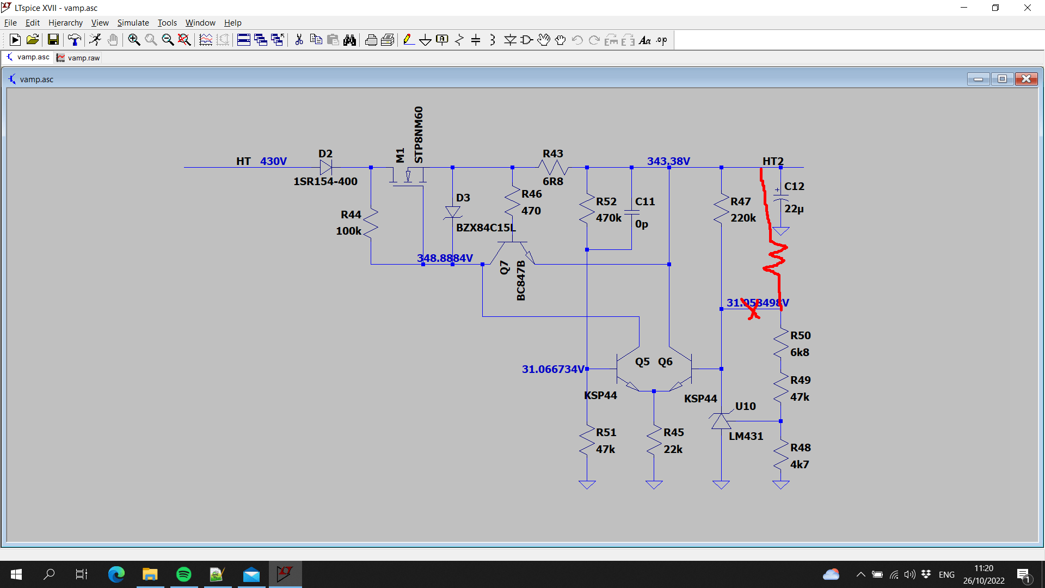The image size is (1045, 588).
Task: Run the simulation with running-man icon
Action: click(95, 40)
